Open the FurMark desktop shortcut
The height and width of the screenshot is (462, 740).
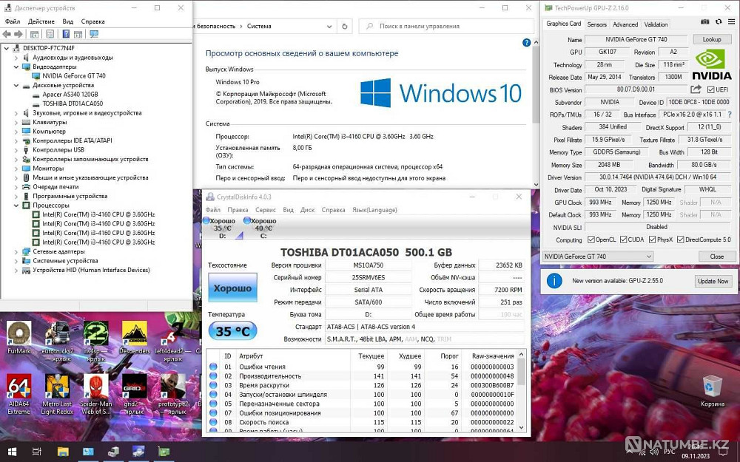[18, 333]
